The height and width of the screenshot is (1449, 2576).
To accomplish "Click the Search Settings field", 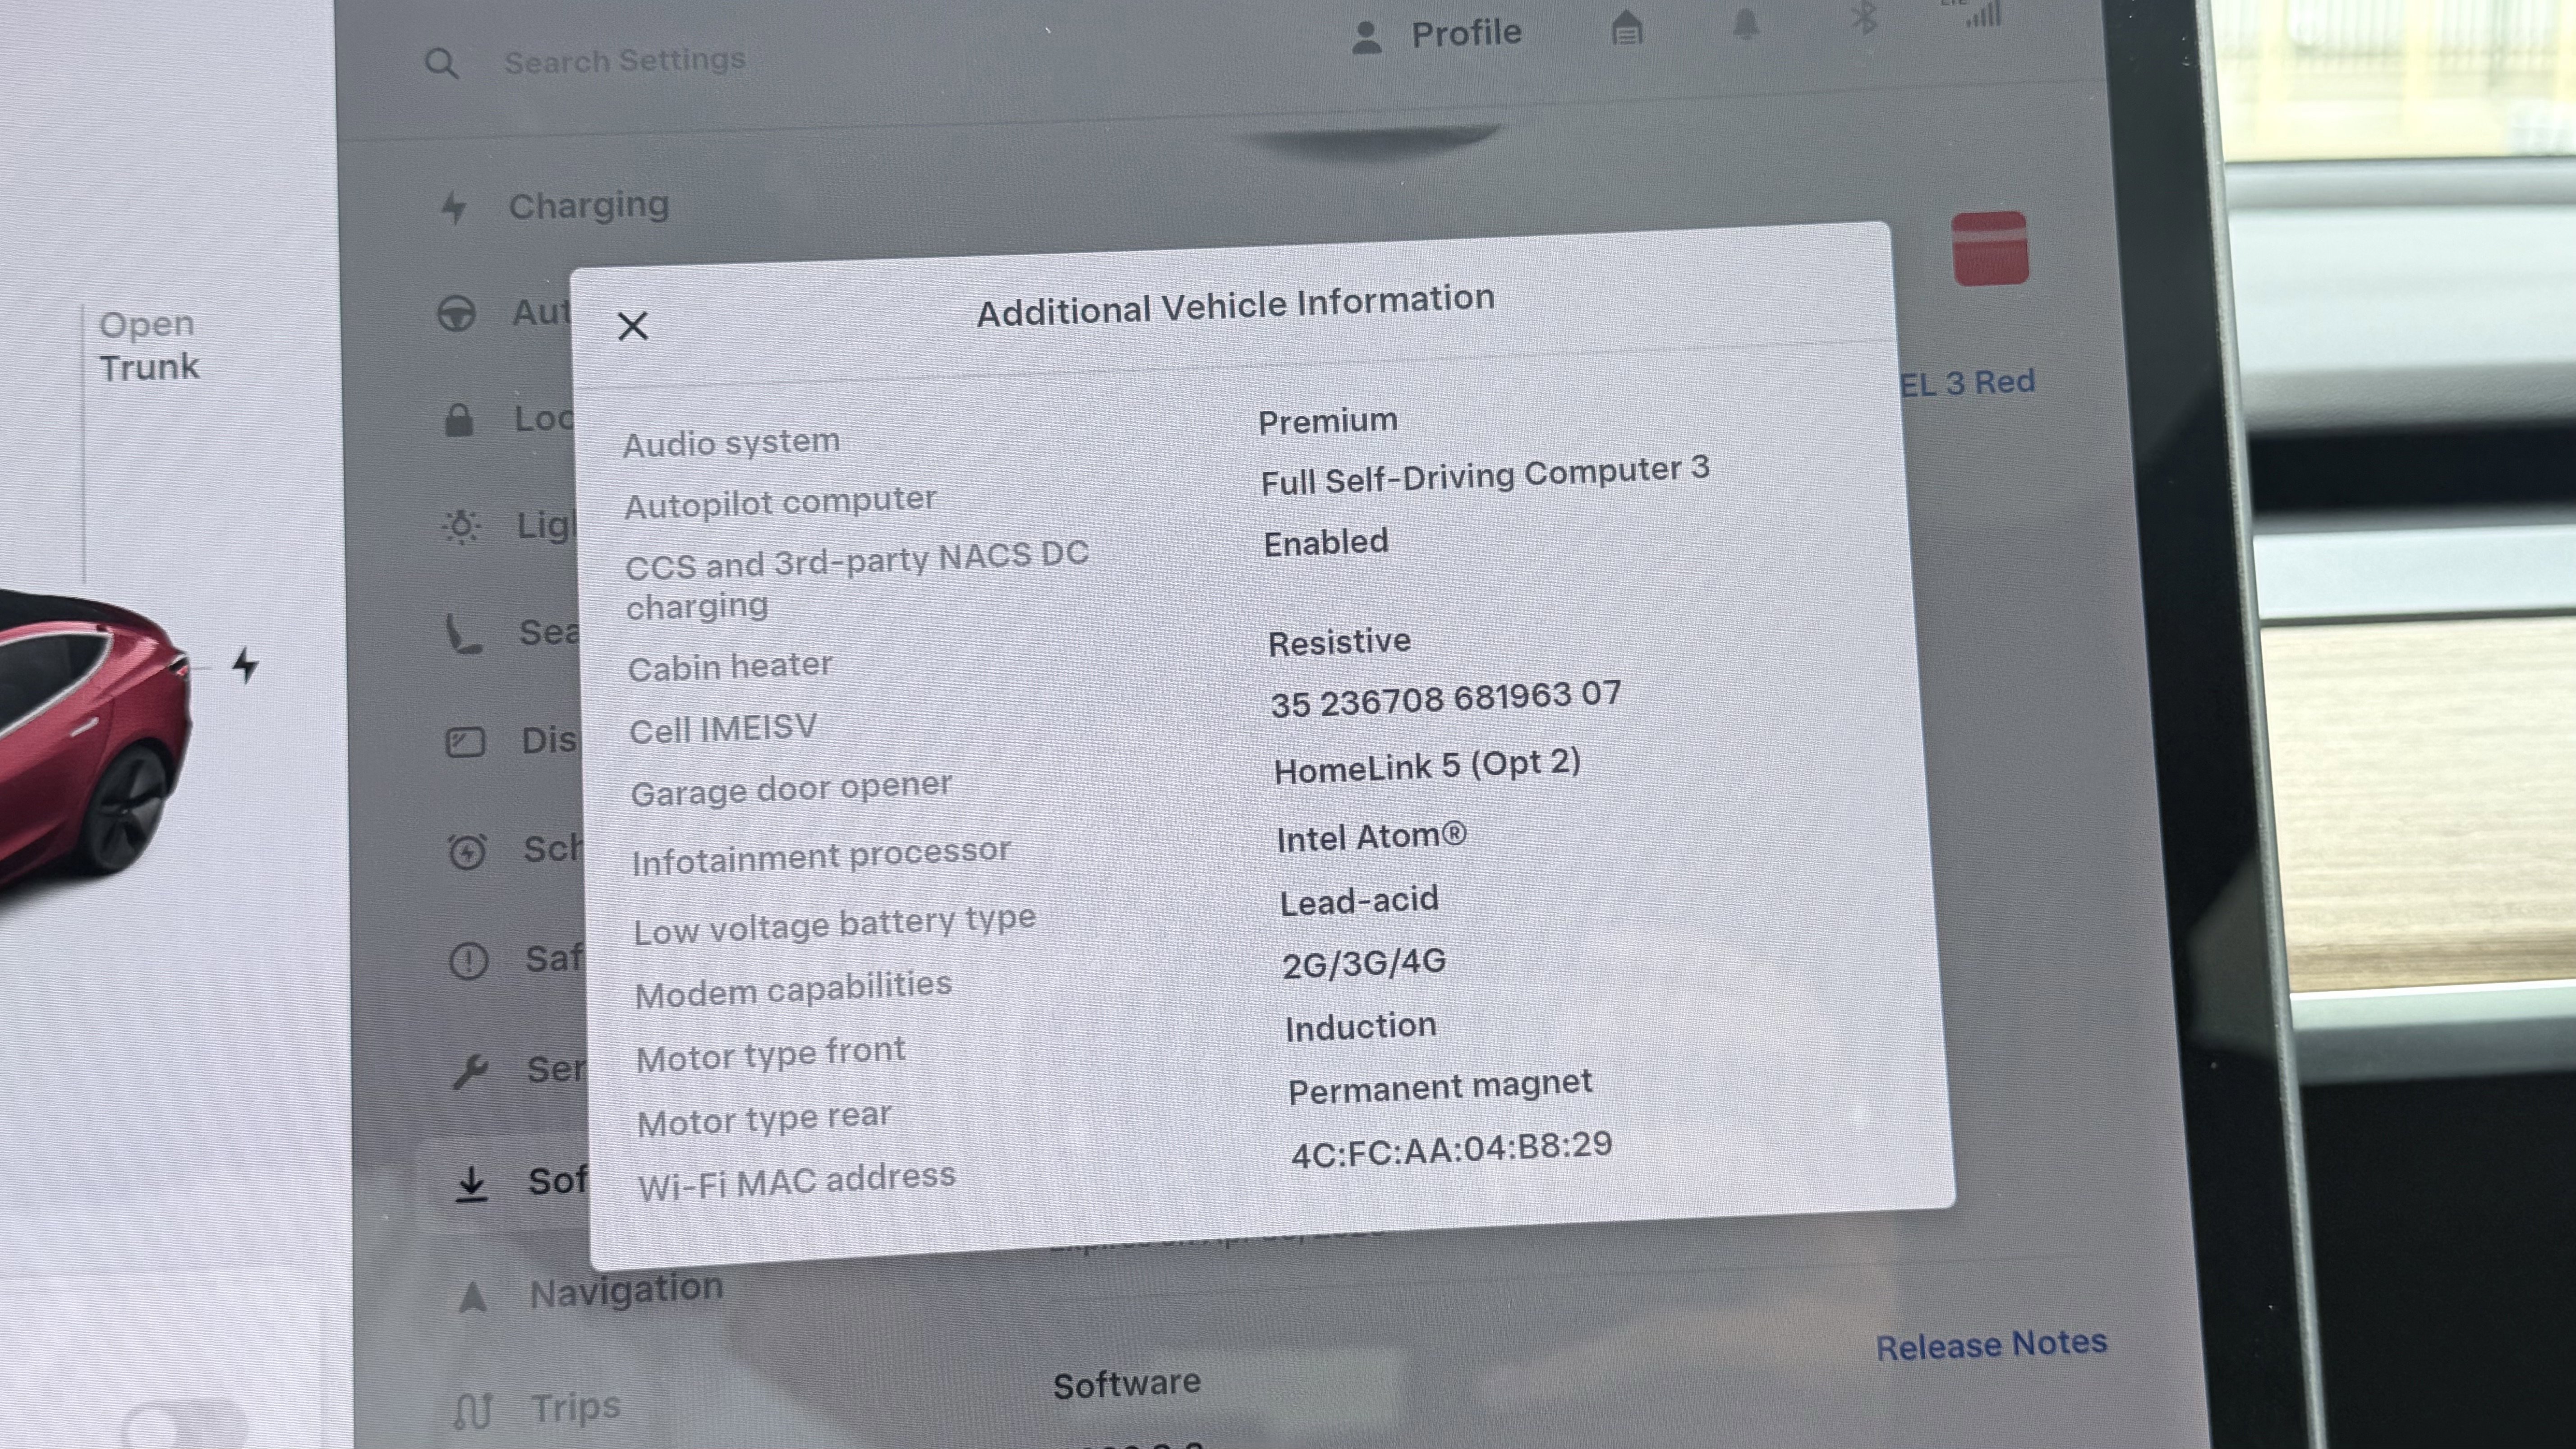I will pyautogui.click(x=622, y=59).
